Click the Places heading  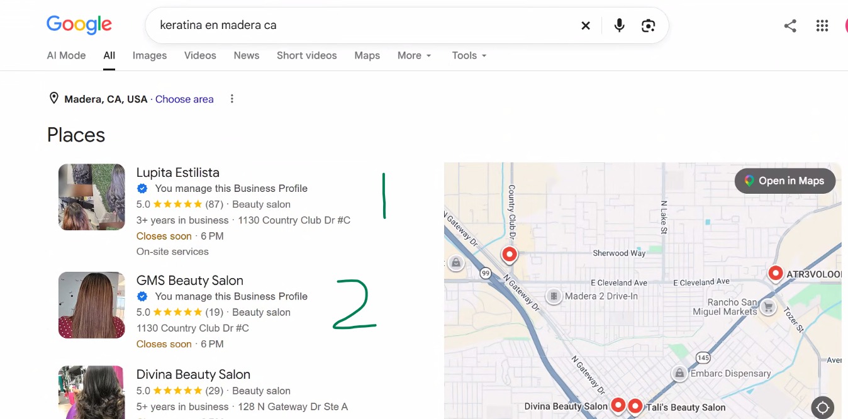tap(76, 135)
